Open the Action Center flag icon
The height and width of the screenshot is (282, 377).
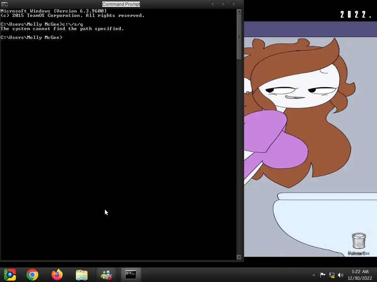tap(323, 275)
